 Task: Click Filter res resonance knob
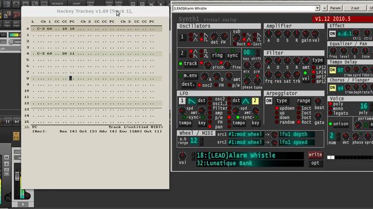click(x=278, y=74)
